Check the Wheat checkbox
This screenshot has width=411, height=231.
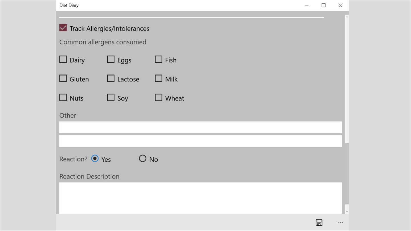[x=158, y=98]
